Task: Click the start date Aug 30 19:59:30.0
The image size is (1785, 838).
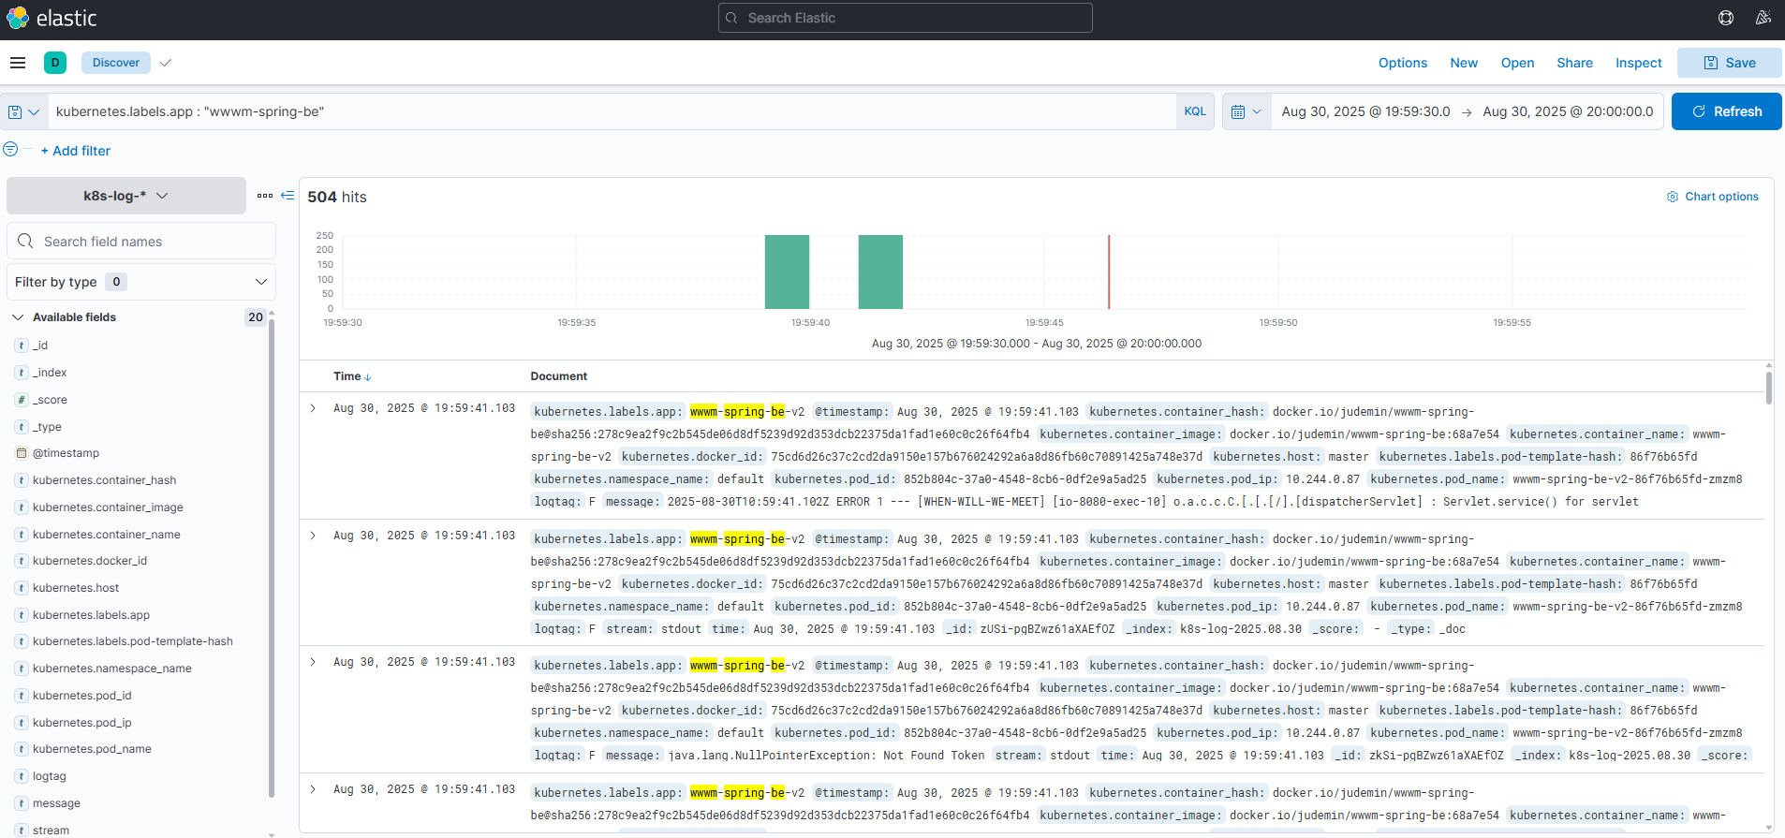Action: point(1365,111)
